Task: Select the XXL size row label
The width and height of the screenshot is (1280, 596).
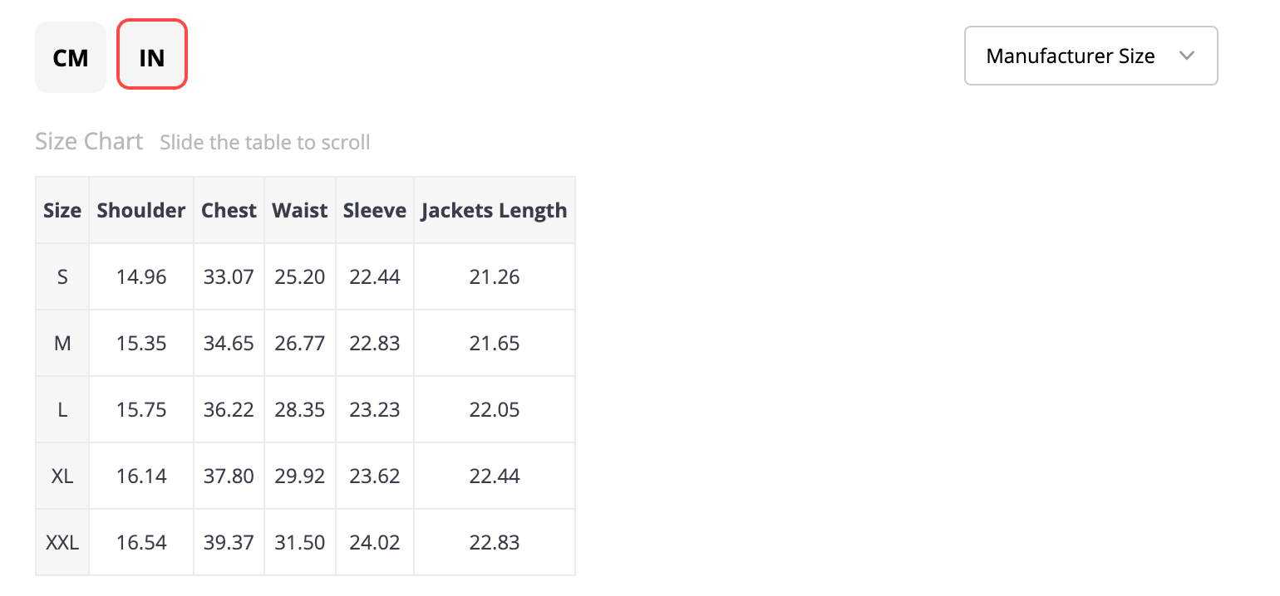Action: [62, 542]
